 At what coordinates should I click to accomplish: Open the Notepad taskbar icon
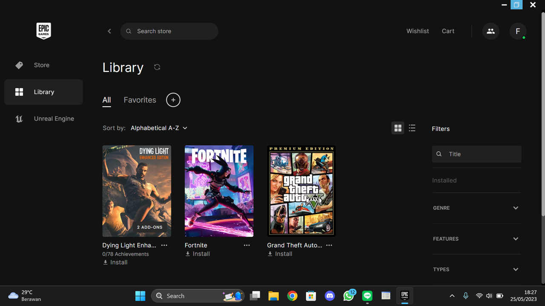386,296
